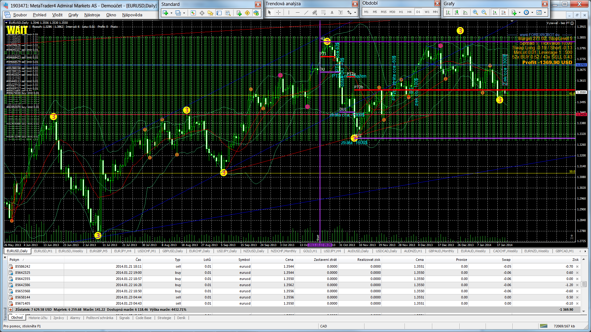Viewport: 591px width, 332px height.
Task: Click the Periods clock icon
Action: click(526, 12)
